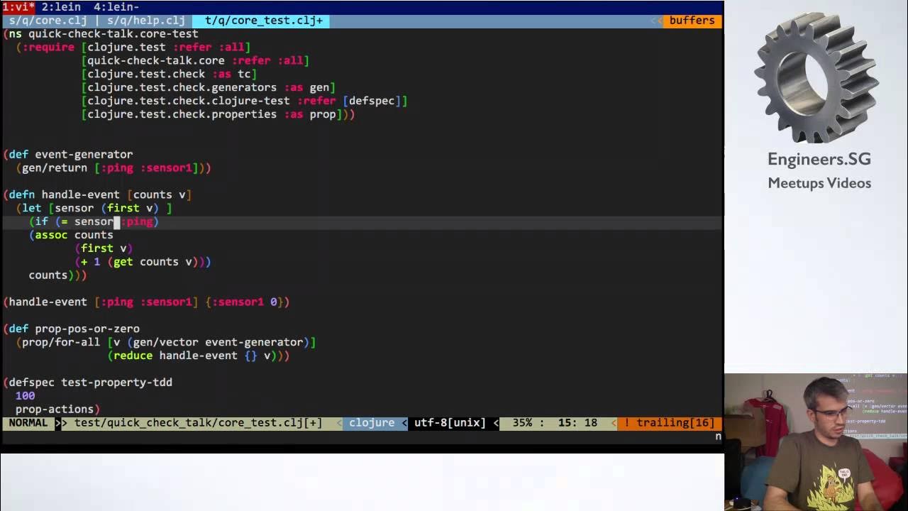Click the '15: 18' cursor position indicator

(577, 423)
